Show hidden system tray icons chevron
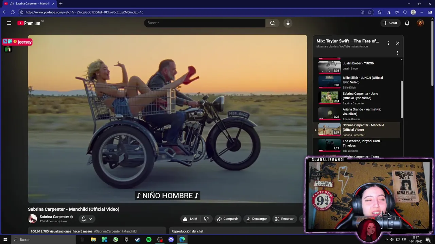Image resolution: width=435 pixels, height=244 pixels. point(386,240)
